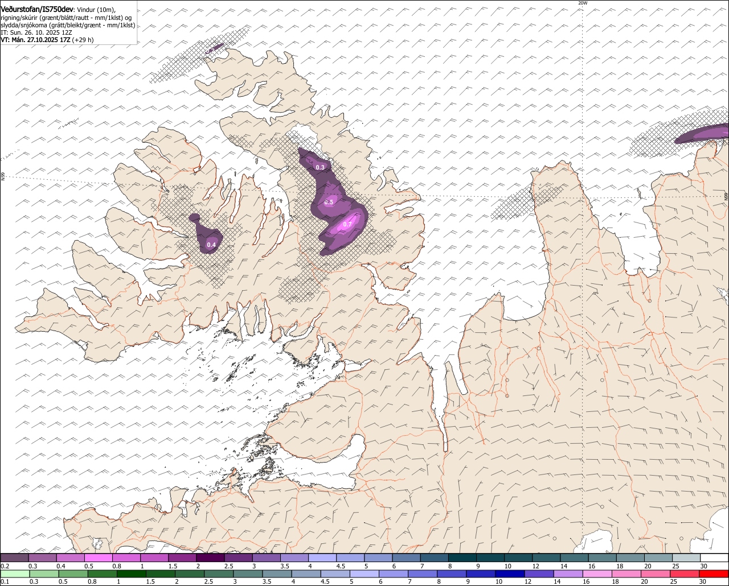Pick the top-row swatch between 8 and 9
Image resolution: width=729 pixels, height=586 pixels.
[x=462, y=558]
